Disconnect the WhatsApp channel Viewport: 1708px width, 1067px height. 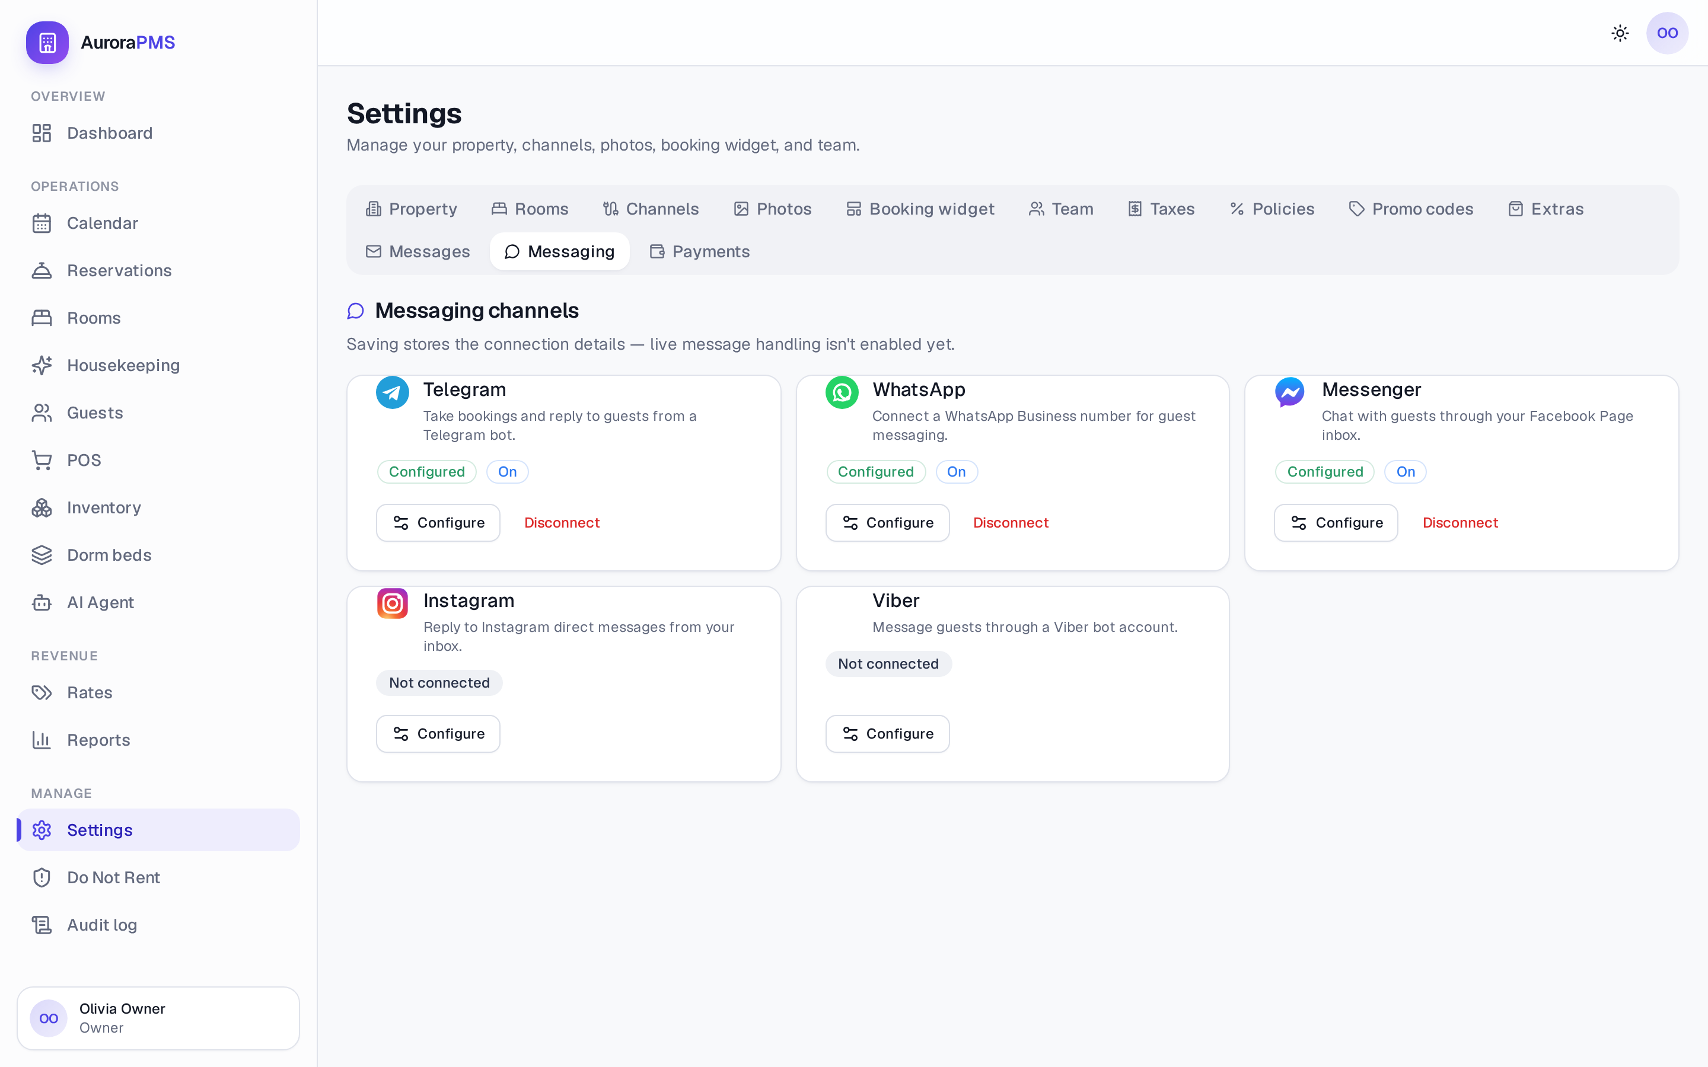[x=1011, y=523]
